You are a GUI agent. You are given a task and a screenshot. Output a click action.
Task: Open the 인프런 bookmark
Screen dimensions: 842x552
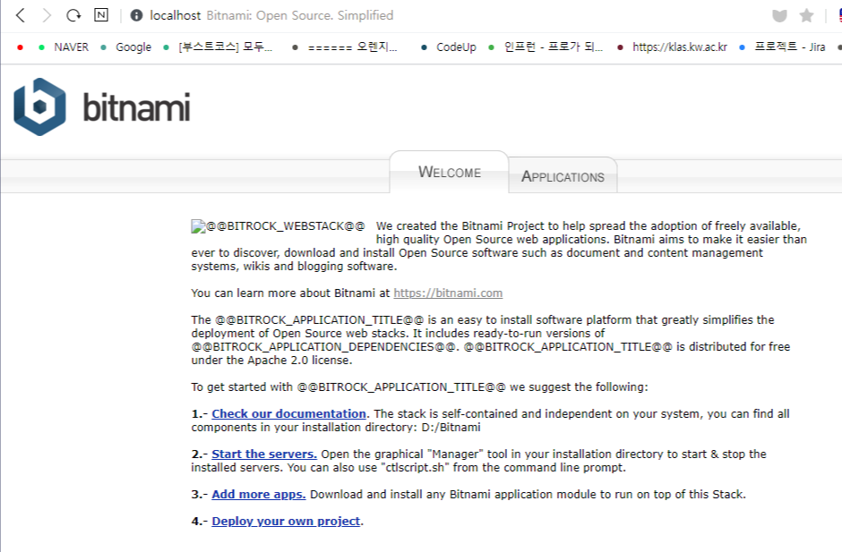tap(546, 47)
